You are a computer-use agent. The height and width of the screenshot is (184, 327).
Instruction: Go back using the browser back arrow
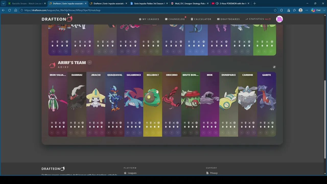tap(3, 10)
